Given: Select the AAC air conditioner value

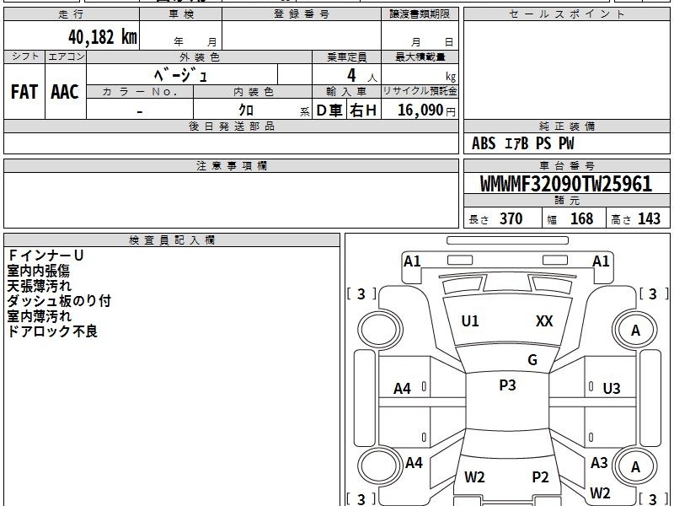Looking at the screenshot, I should coord(65,92).
